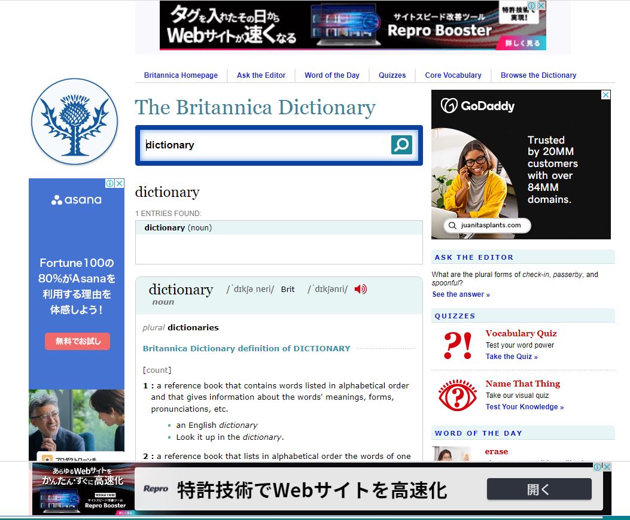Follow the See the answer link
This screenshot has width=630, height=520.
click(x=461, y=294)
